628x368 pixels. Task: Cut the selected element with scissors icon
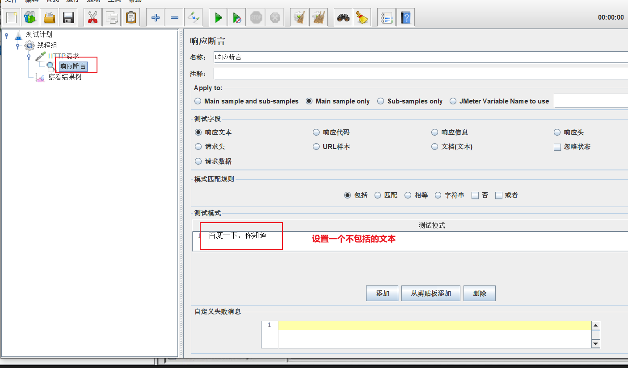pyautogui.click(x=93, y=18)
